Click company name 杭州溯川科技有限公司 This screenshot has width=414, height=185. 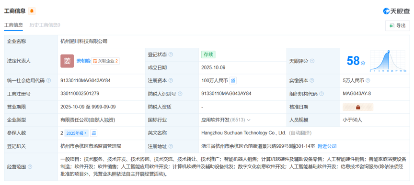click(x=84, y=42)
